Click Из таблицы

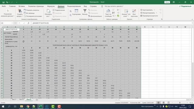pyautogui.click(x=29, y=13)
